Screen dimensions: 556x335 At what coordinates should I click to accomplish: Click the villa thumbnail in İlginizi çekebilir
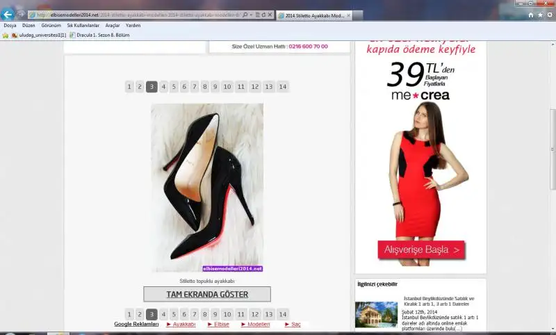tap(376, 314)
